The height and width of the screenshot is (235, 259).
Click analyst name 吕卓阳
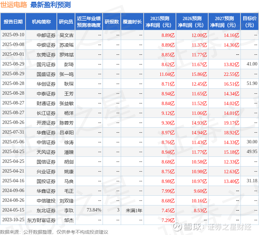coord(66,133)
